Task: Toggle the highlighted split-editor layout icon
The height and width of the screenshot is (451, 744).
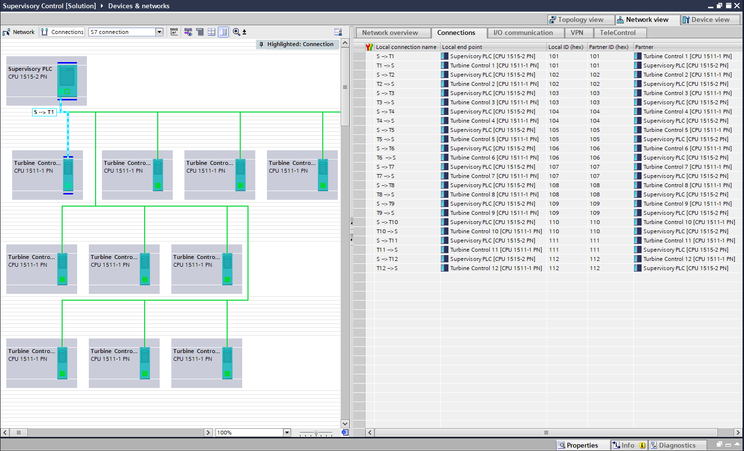Action: click(223, 32)
